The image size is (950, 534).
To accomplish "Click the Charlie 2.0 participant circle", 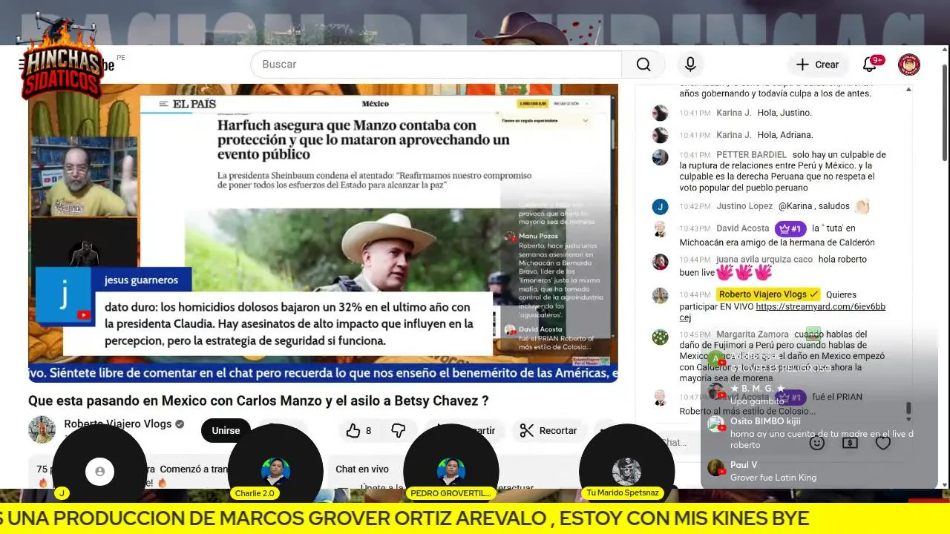I will (275, 471).
